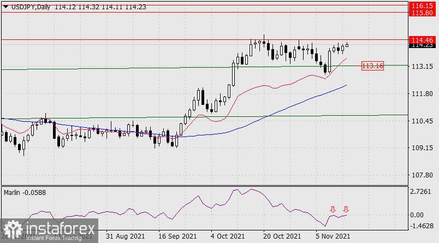
Task: Click the 111.80 price axis value
Action: click(421, 94)
